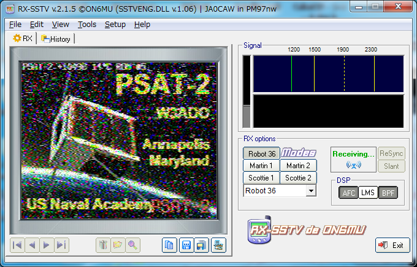The height and width of the screenshot is (267, 417).
Task: Show previous received image
Action: pos(32,245)
